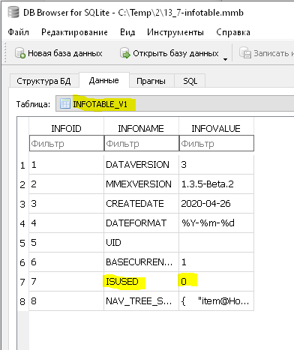
Task: Switch to the Прагмы tab
Action: [151, 81]
